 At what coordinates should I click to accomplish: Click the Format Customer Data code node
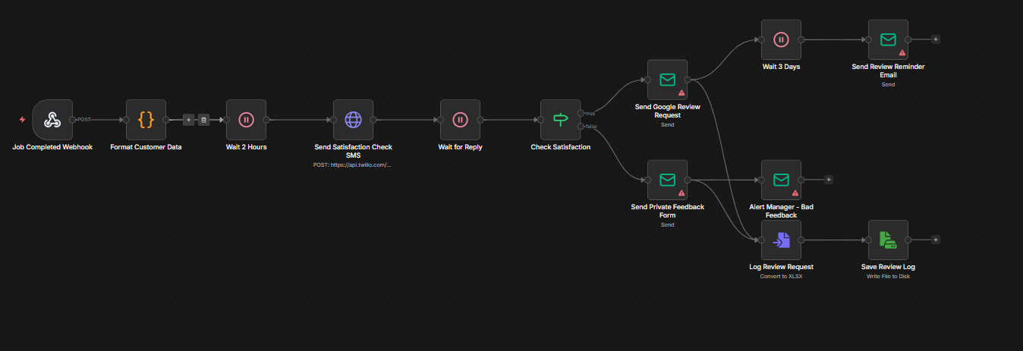pos(146,120)
